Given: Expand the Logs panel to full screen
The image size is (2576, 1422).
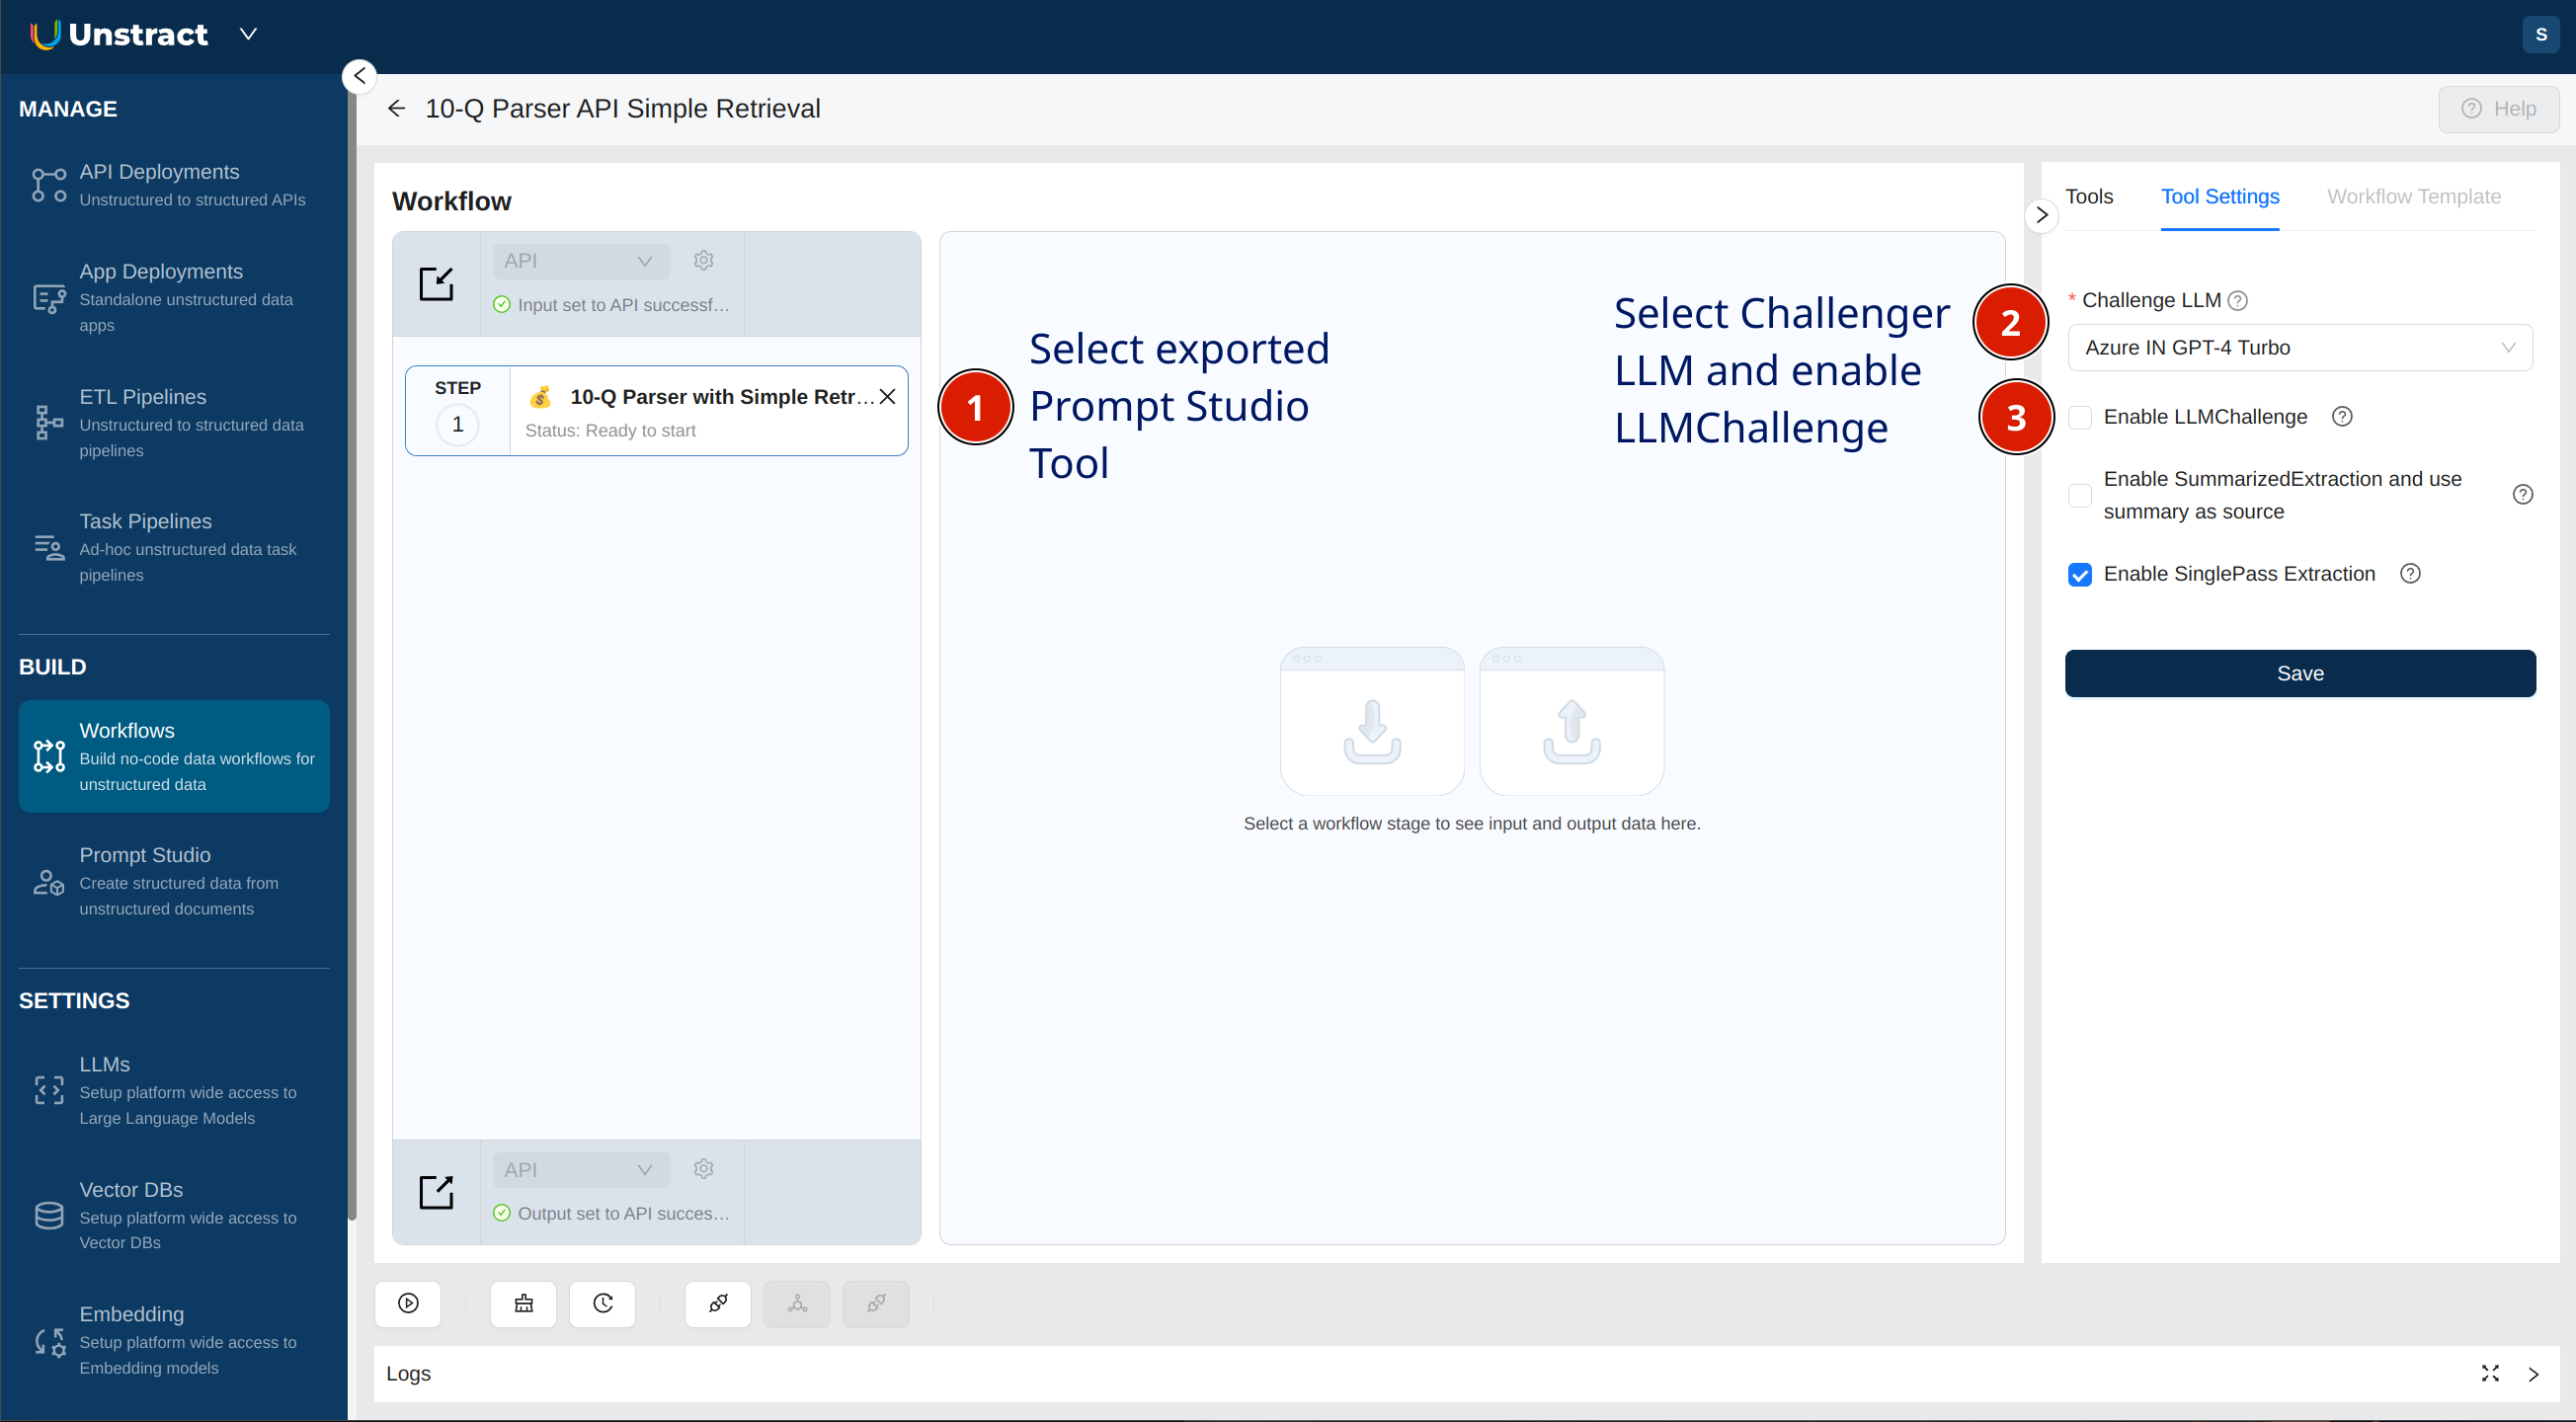Looking at the screenshot, I should point(2490,1373).
